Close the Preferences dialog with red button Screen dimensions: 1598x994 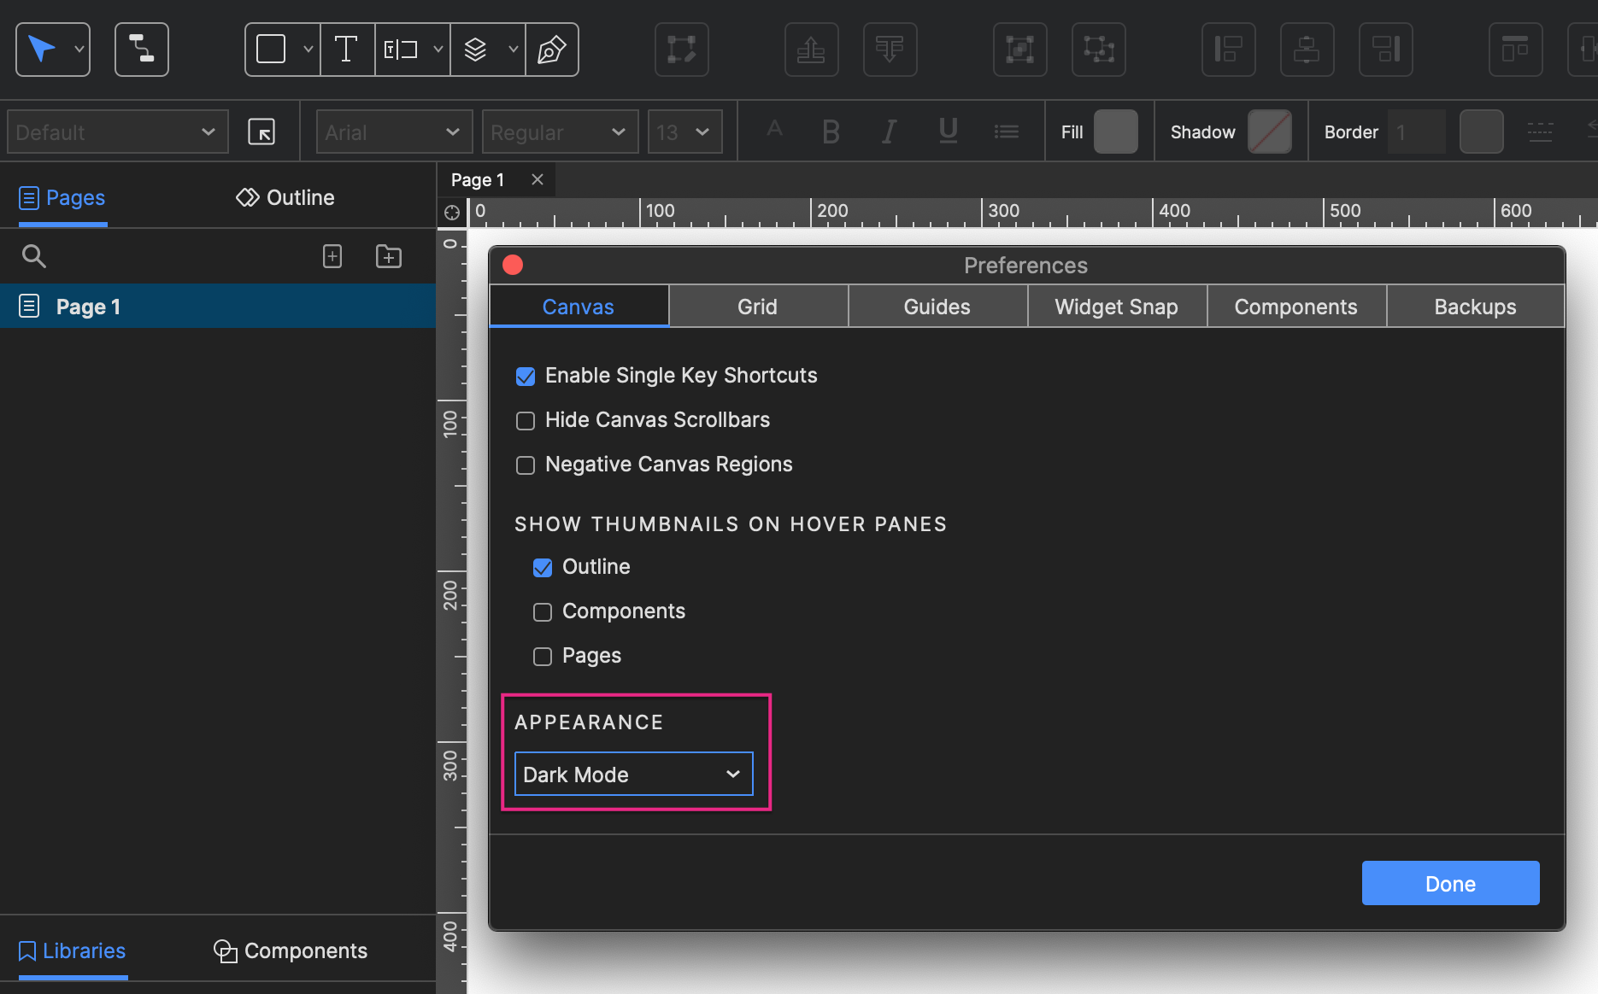coord(513,265)
